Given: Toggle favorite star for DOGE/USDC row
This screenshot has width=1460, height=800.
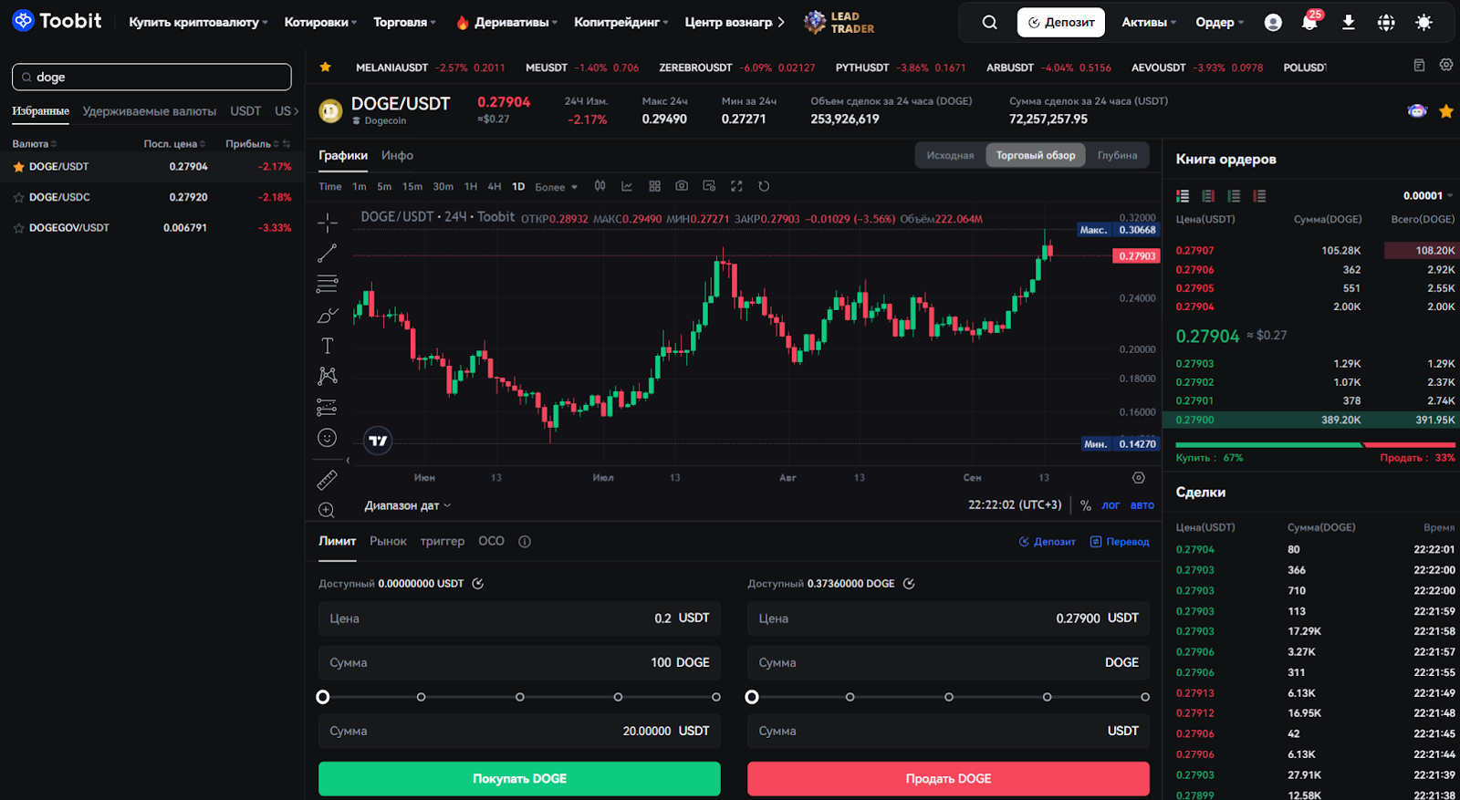Looking at the screenshot, I should coord(18,197).
